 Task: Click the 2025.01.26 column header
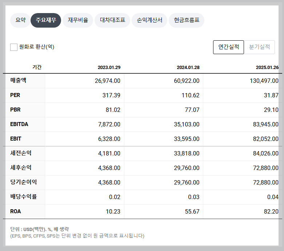point(267,67)
